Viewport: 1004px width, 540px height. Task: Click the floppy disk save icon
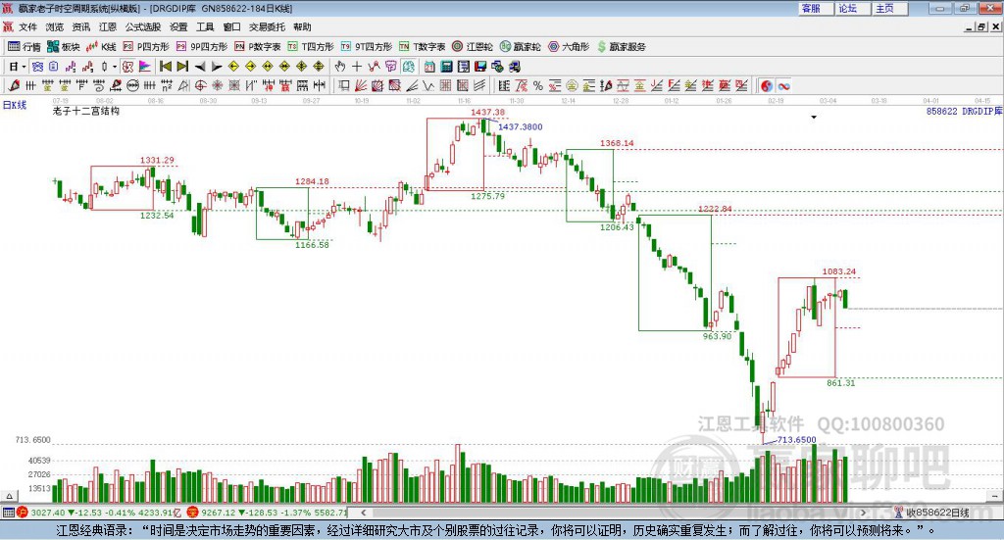[480, 67]
